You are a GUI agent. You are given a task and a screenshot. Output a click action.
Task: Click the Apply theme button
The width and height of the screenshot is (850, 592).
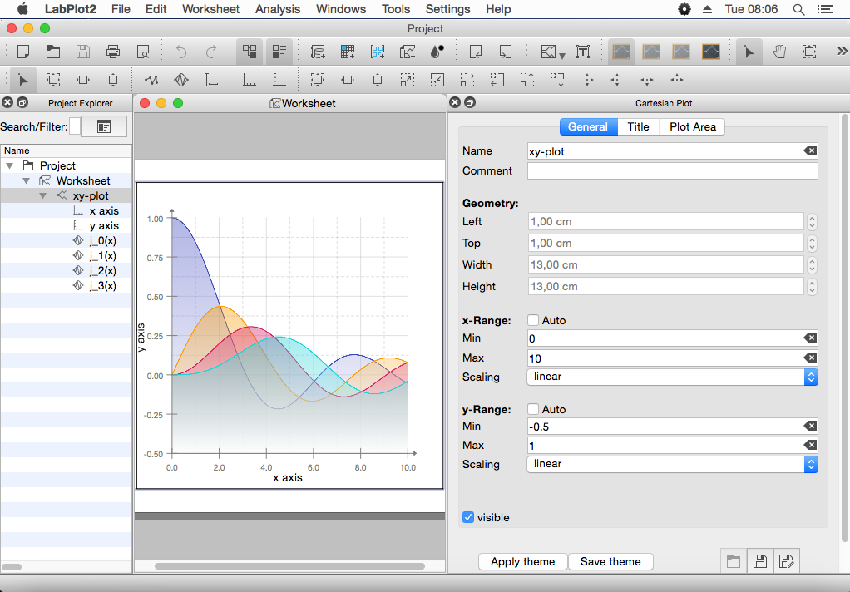point(522,561)
